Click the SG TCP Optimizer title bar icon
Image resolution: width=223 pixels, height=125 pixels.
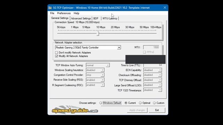tap(50, 8)
